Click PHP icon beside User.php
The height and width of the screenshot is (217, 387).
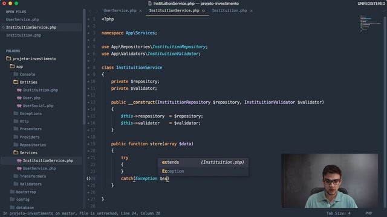pos(19,98)
